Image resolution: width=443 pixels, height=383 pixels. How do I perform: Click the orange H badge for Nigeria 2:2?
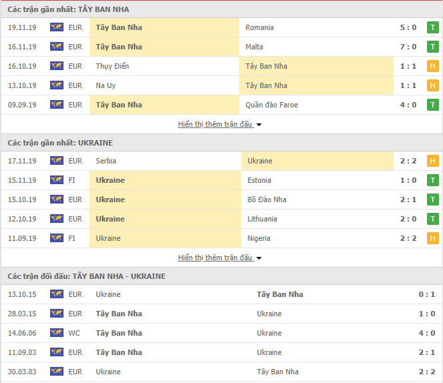[x=432, y=238]
